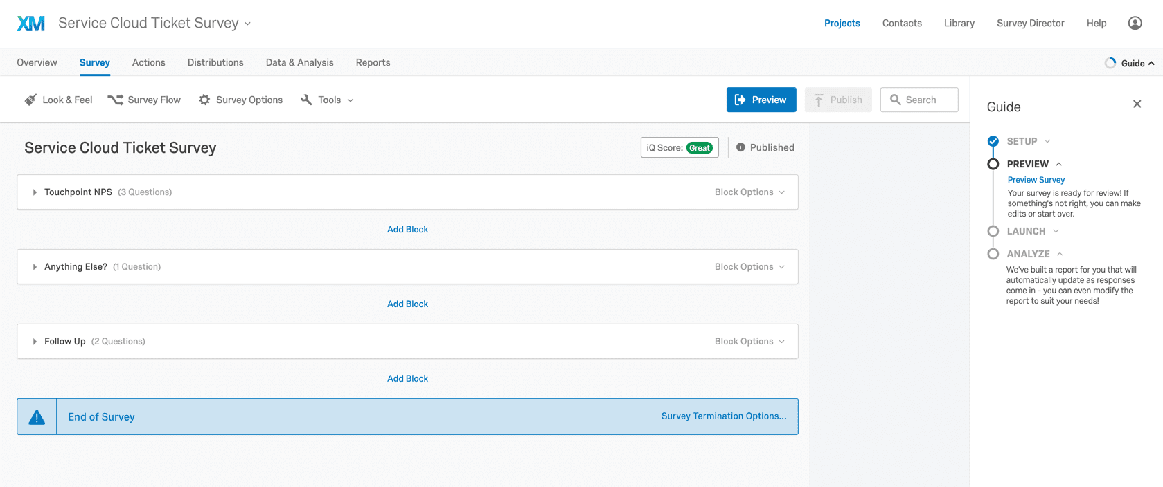
Task: Close the Guide panel
Action: coord(1137,104)
